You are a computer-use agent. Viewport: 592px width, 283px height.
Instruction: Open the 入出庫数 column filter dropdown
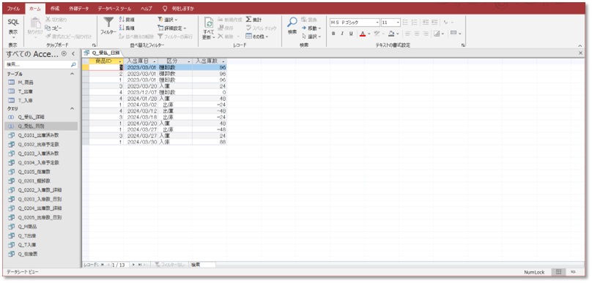223,61
